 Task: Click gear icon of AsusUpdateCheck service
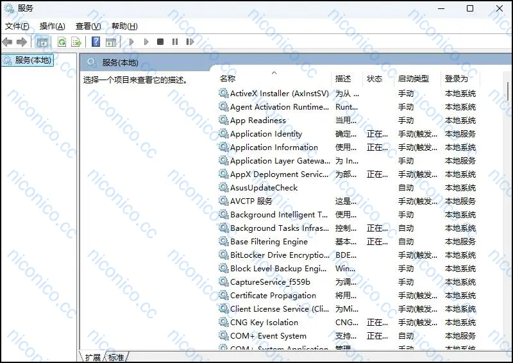pos(224,187)
